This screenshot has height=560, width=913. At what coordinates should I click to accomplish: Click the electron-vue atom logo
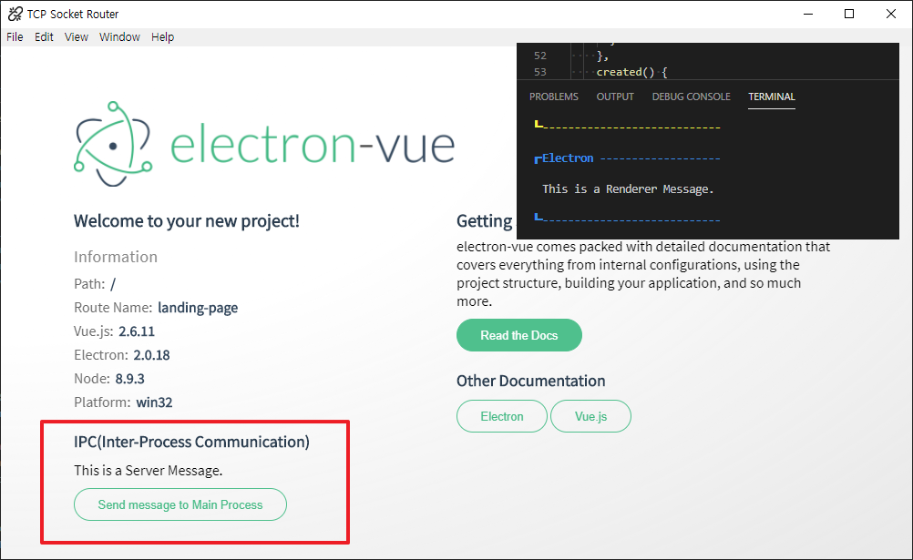click(113, 144)
